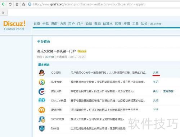Bookmark page with the star icon

(x=24, y=4)
